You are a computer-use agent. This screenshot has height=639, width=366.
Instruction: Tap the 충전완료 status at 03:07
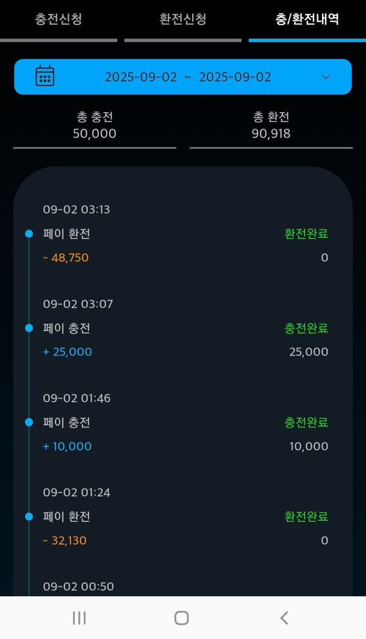pyautogui.click(x=306, y=328)
